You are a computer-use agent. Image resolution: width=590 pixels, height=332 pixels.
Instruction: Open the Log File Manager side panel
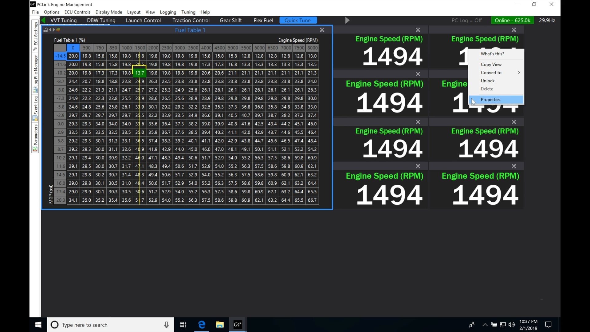(35, 73)
